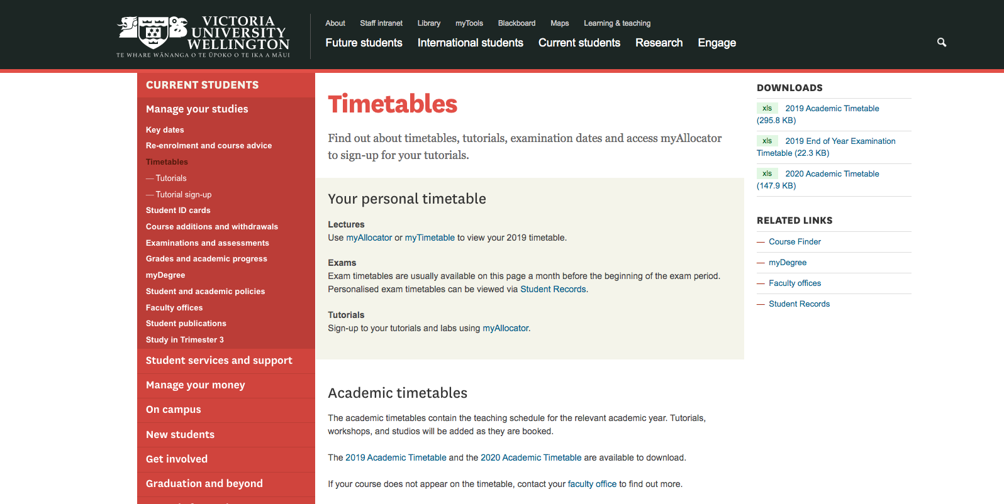The height and width of the screenshot is (504, 1004).
Task: Open Faculty offices in left sidebar
Action: pyautogui.click(x=174, y=307)
